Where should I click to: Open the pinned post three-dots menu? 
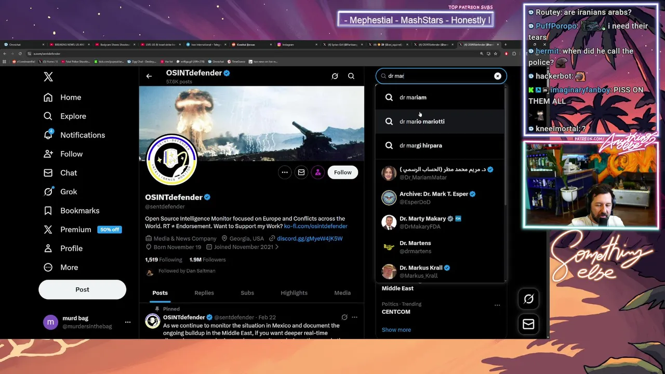click(355, 317)
